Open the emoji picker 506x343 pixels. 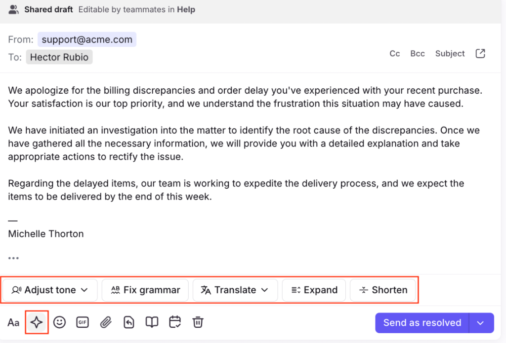[59, 322]
